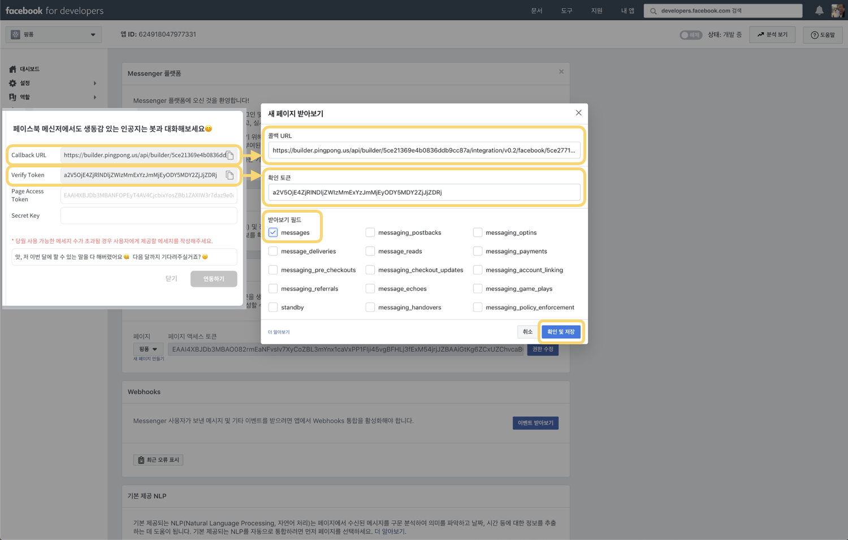Enable message_echoes checkbox
Image resolution: width=848 pixels, height=540 pixels.
click(x=370, y=288)
